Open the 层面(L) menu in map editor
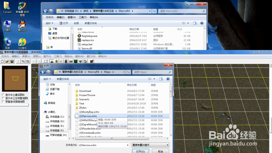The image size is (272, 153). click(x=37, y=56)
